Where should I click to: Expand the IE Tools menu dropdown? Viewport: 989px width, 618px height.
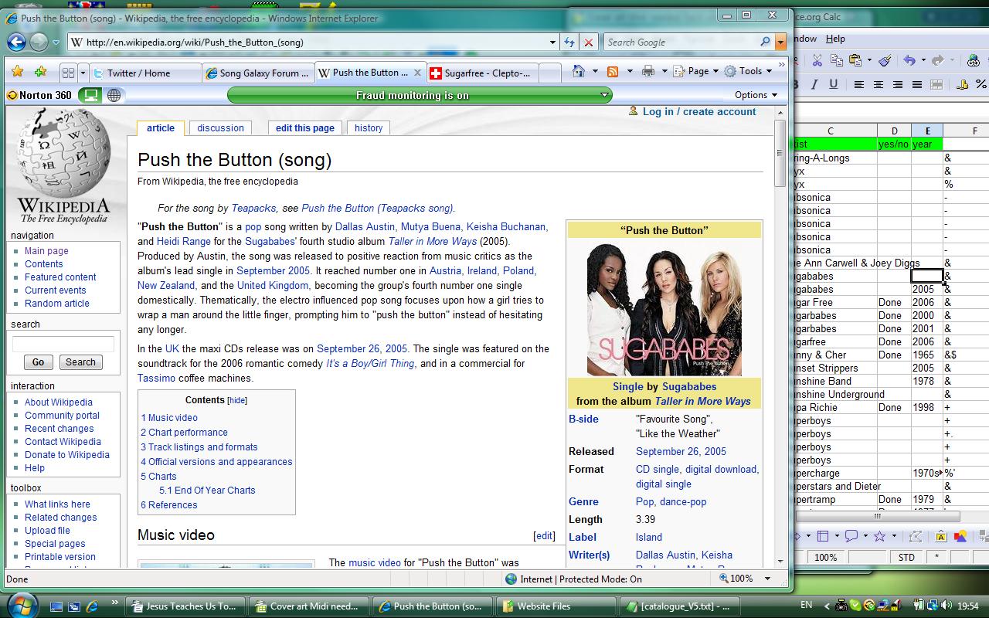point(749,71)
